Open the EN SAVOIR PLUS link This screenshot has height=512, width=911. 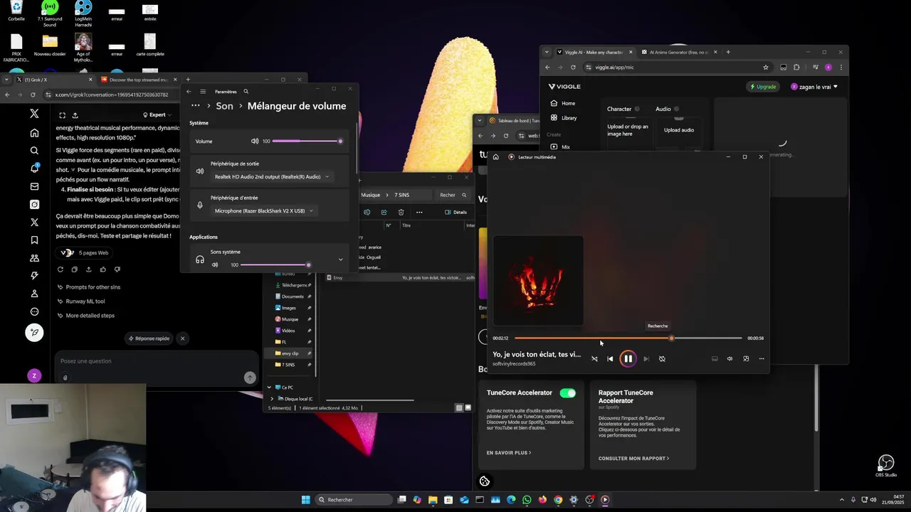pos(508,452)
